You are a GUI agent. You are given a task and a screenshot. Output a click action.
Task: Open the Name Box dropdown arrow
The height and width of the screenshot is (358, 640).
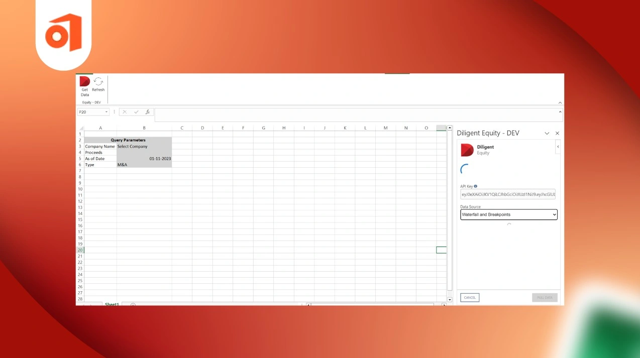(106, 112)
